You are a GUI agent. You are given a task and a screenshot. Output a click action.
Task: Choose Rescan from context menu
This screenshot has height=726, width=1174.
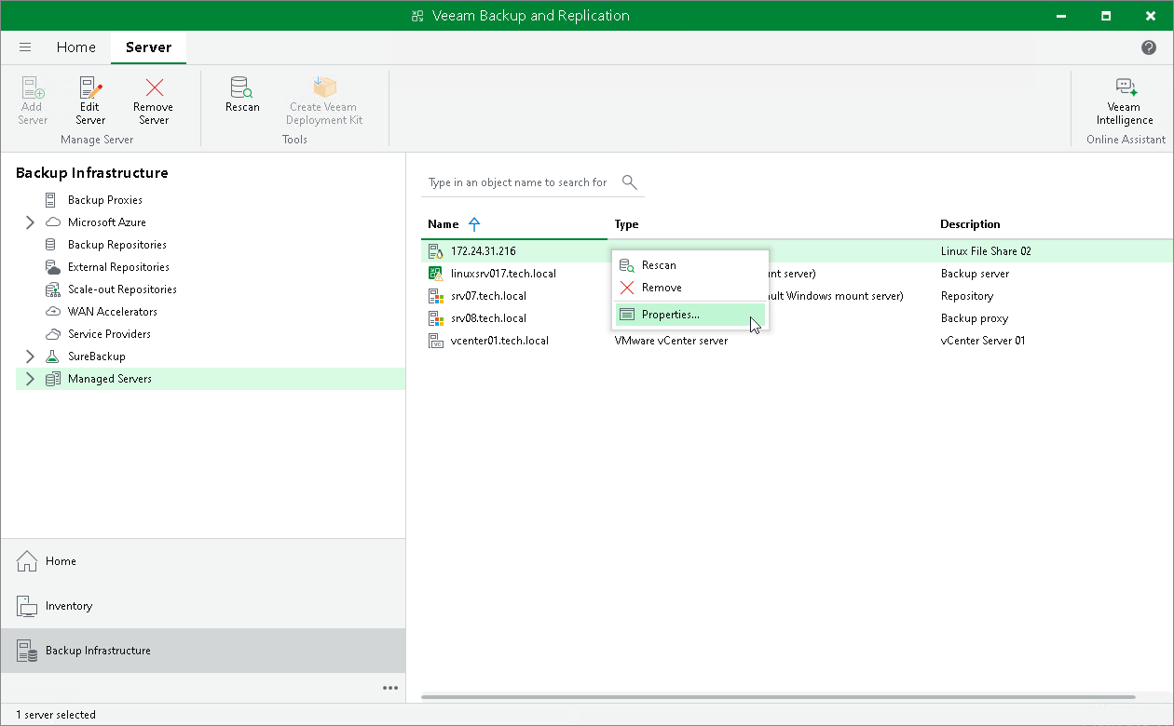click(x=689, y=265)
